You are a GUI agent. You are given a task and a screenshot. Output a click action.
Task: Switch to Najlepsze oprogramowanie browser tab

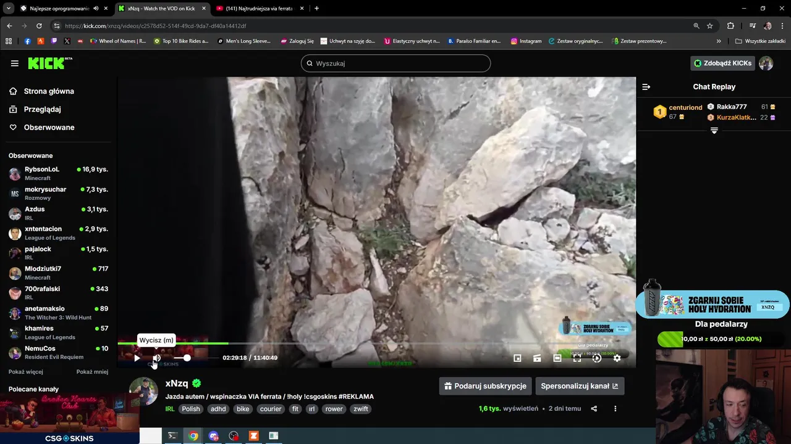click(59, 9)
